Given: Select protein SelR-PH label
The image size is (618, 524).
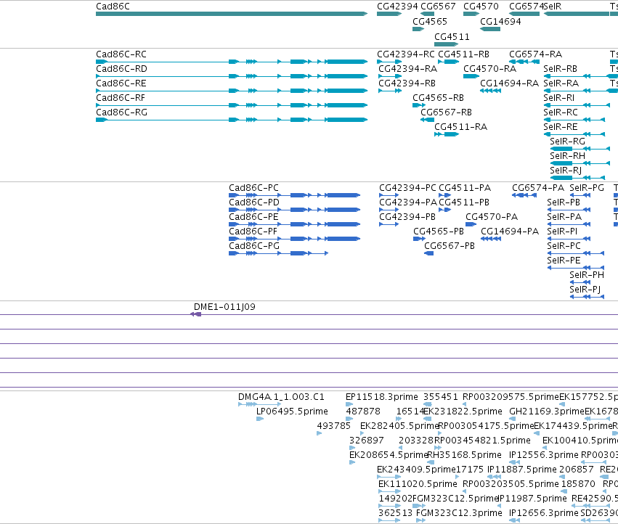Looking at the screenshot, I should (587, 274).
